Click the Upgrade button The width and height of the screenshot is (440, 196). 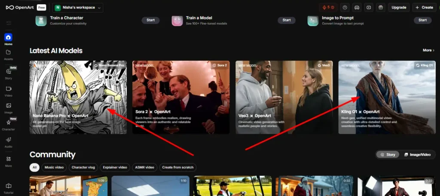click(399, 7)
